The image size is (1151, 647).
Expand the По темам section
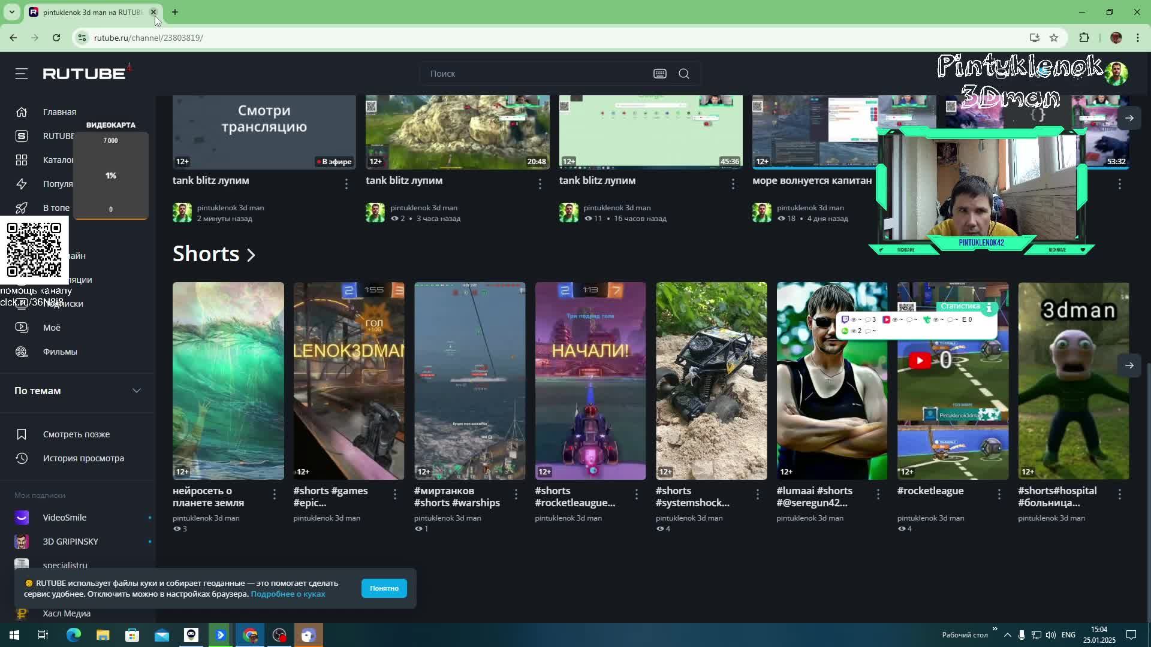(137, 391)
